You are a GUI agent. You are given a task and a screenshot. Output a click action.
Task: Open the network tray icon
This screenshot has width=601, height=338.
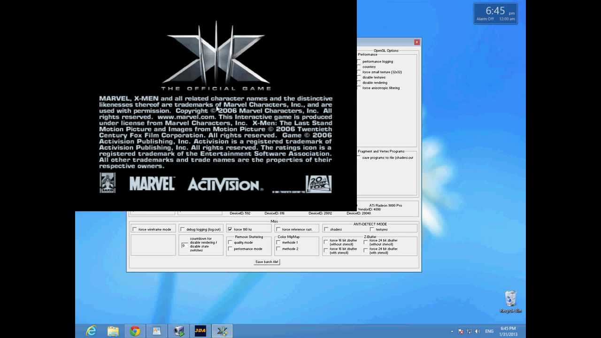point(469,331)
